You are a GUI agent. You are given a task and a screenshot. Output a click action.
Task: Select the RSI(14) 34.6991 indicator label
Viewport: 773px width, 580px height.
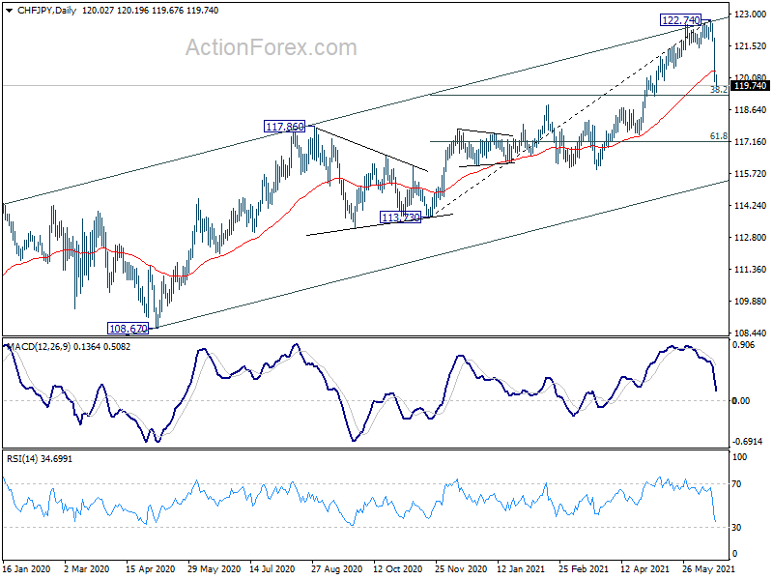(40, 458)
